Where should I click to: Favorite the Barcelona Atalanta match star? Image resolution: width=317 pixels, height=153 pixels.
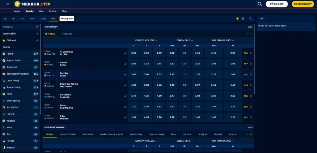(x=251, y=96)
